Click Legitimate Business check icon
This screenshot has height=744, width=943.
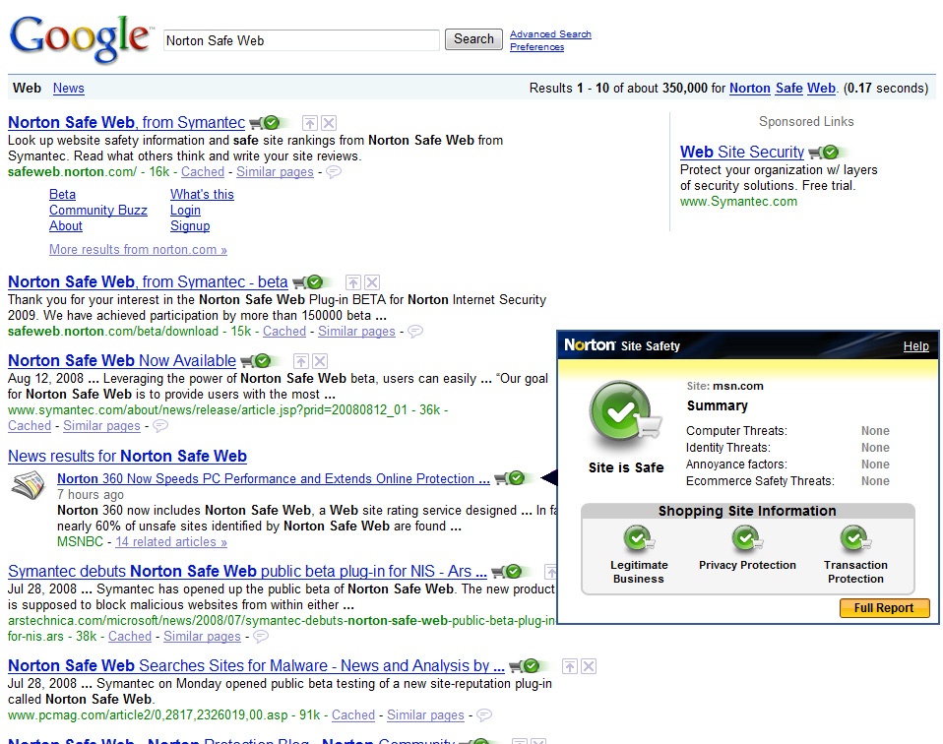pos(638,538)
